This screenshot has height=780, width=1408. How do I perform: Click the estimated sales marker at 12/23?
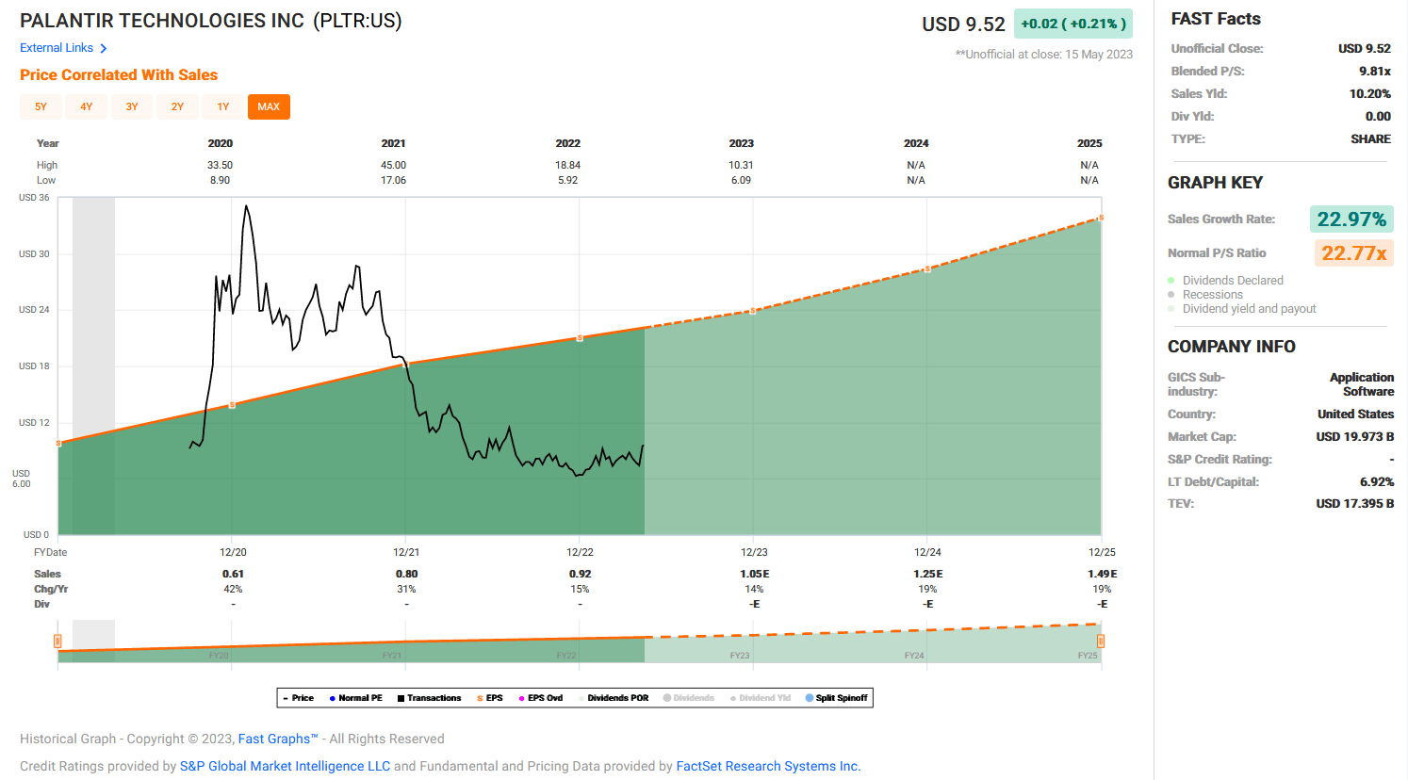tap(753, 311)
